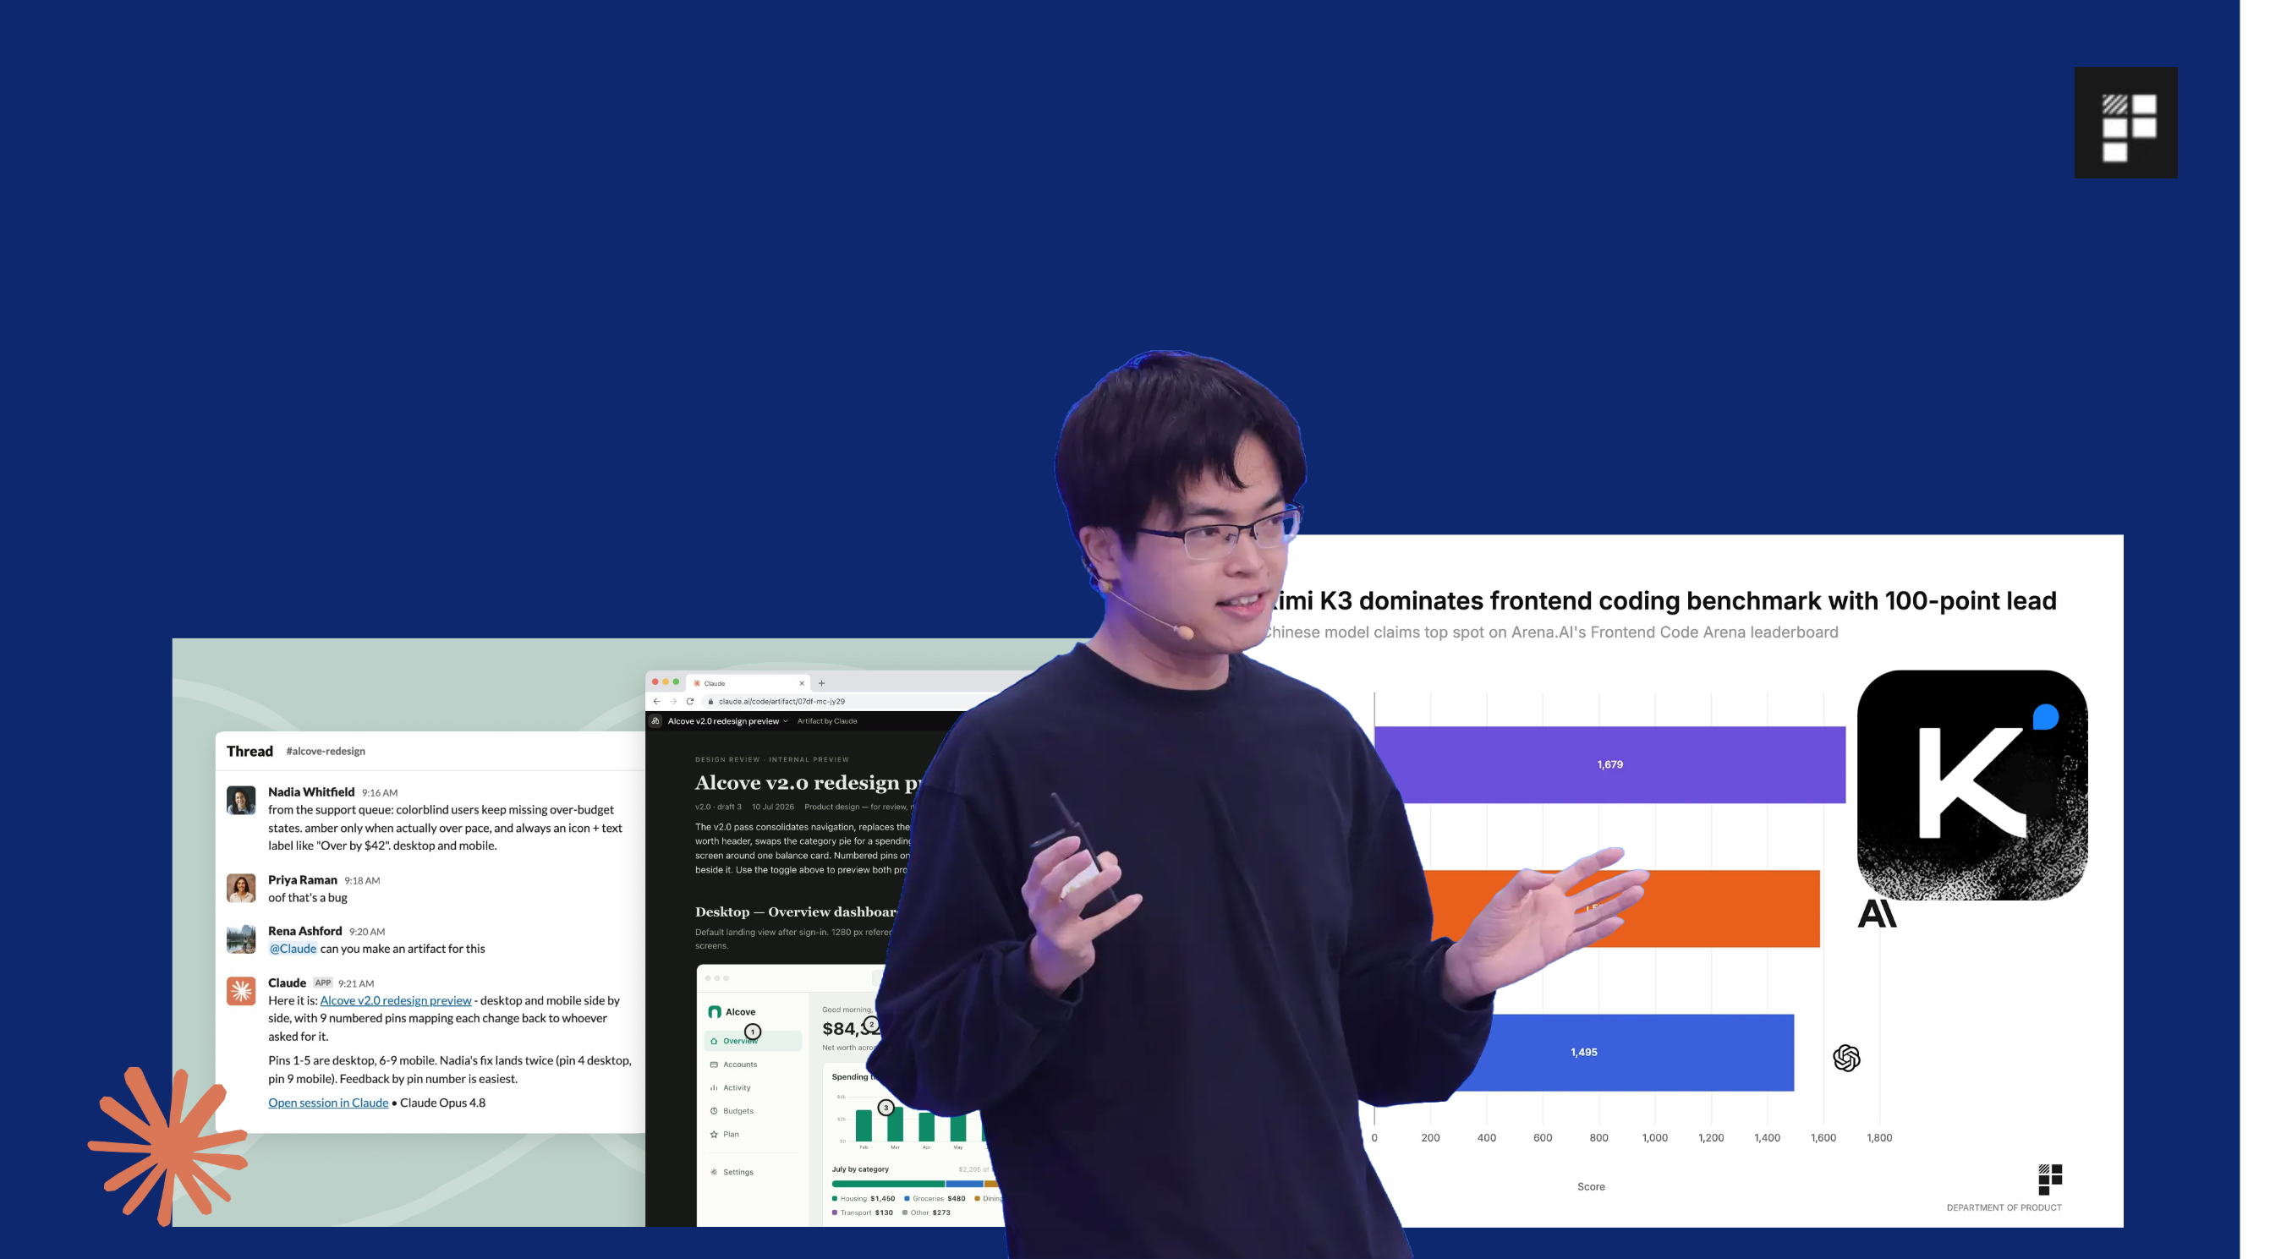Click the green Alcove logo in the sidebar
This screenshot has width=2270, height=1259.
[x=715, y=1011]
